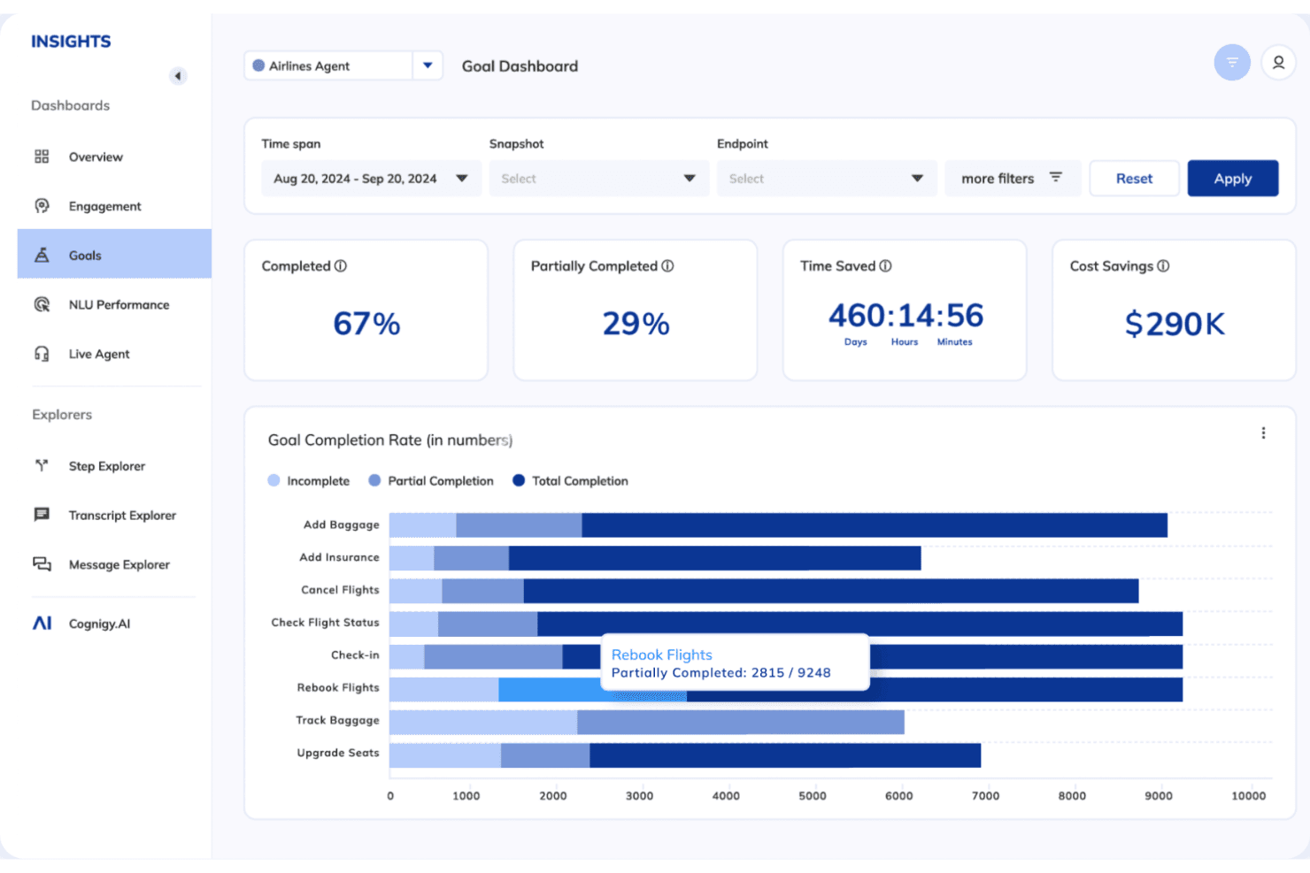Click the Reset button
This screenshot has width=1310, height=873.
point(1134,179)
